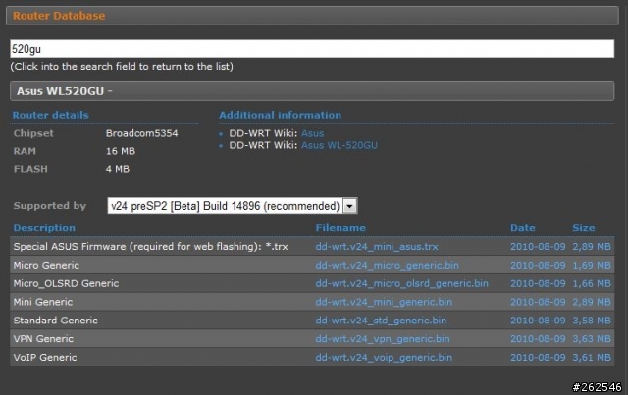Download dd-wrt.v24_micro_olsrd_generic.bin file
The image size is (628, 395).
(401, 283)
